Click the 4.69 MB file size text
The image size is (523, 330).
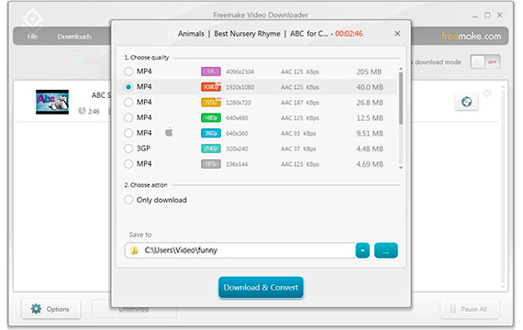coord(370,164)
